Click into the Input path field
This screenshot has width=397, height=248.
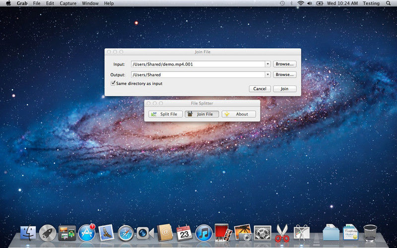[x=198, y=64]
